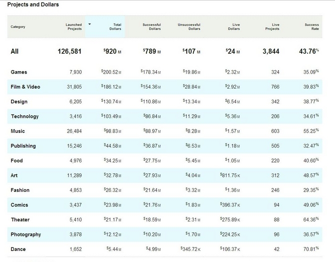Click the Unsuccessful Dollars column header

tap(189, 27)
